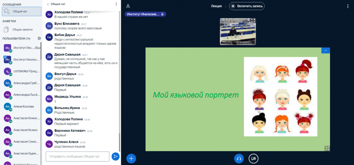Open Общие заметки shared notes
This screenshot has width=354, height=165.
[22, 30]
